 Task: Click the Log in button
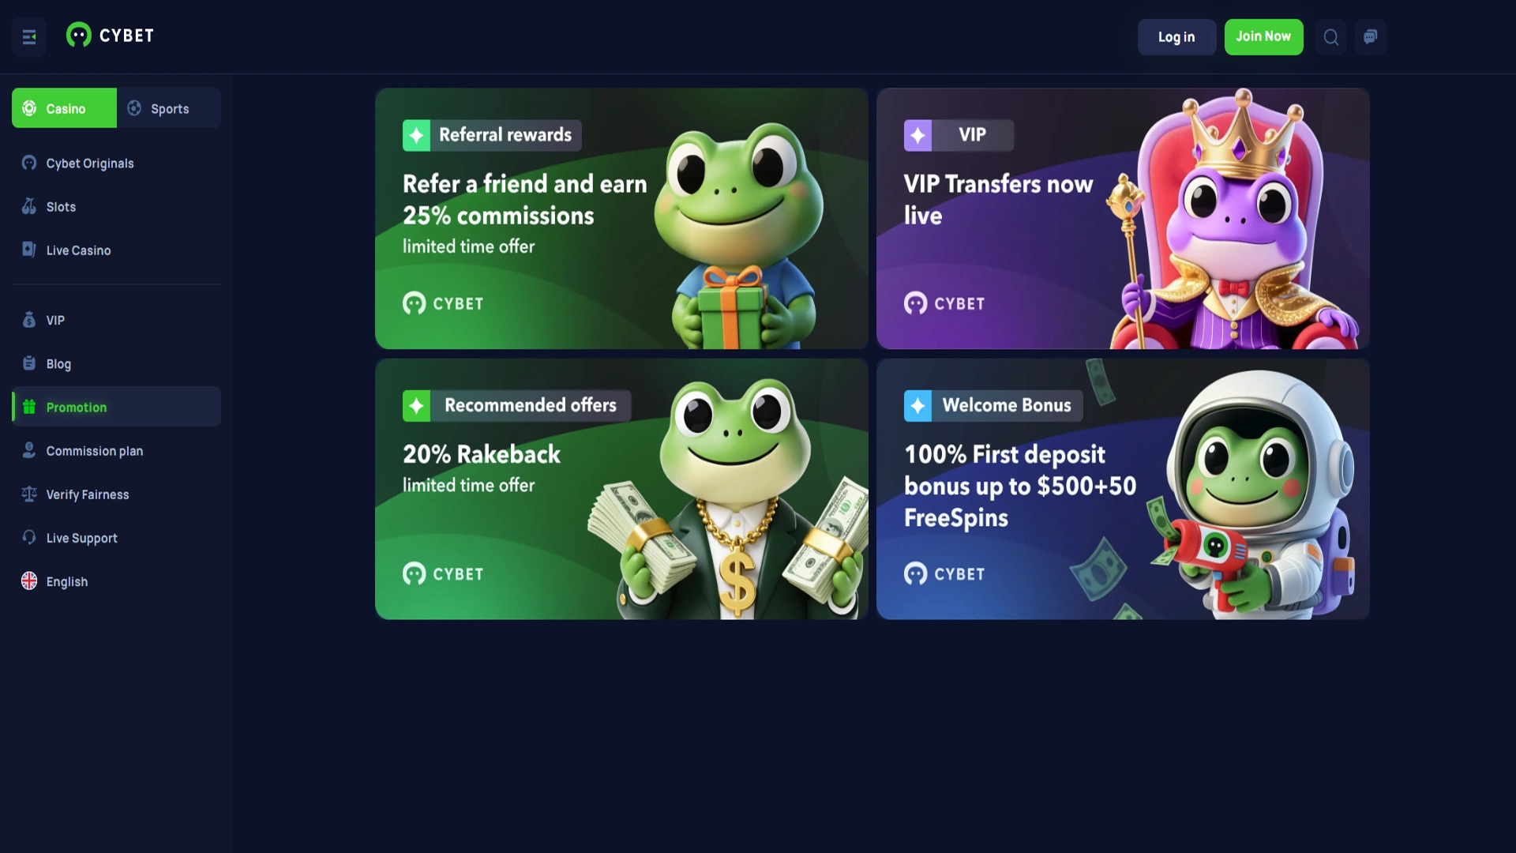pos(1176,37)
